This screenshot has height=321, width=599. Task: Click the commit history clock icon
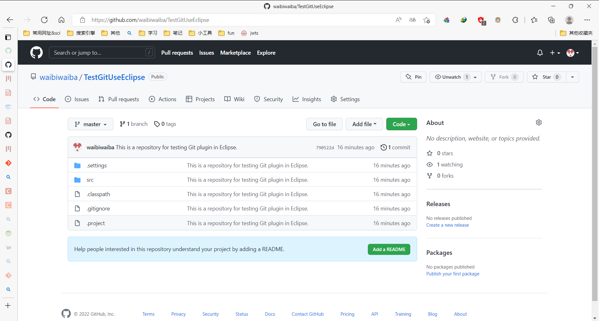pos(384,147)
